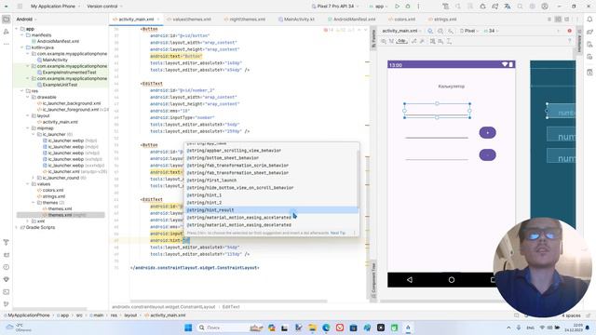This screenshot has width=596, height=335.
Task: Click the Translate plugin toolbar icon
Action: [x=507, y=7]
